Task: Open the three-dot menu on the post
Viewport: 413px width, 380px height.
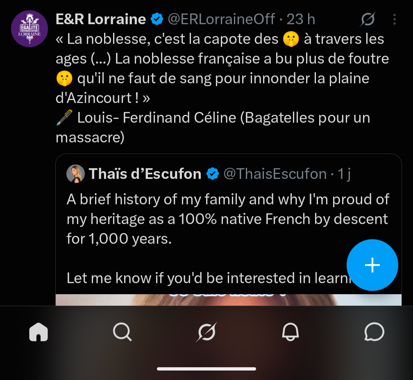Action: pyautogui.click(x=394, y=19)
